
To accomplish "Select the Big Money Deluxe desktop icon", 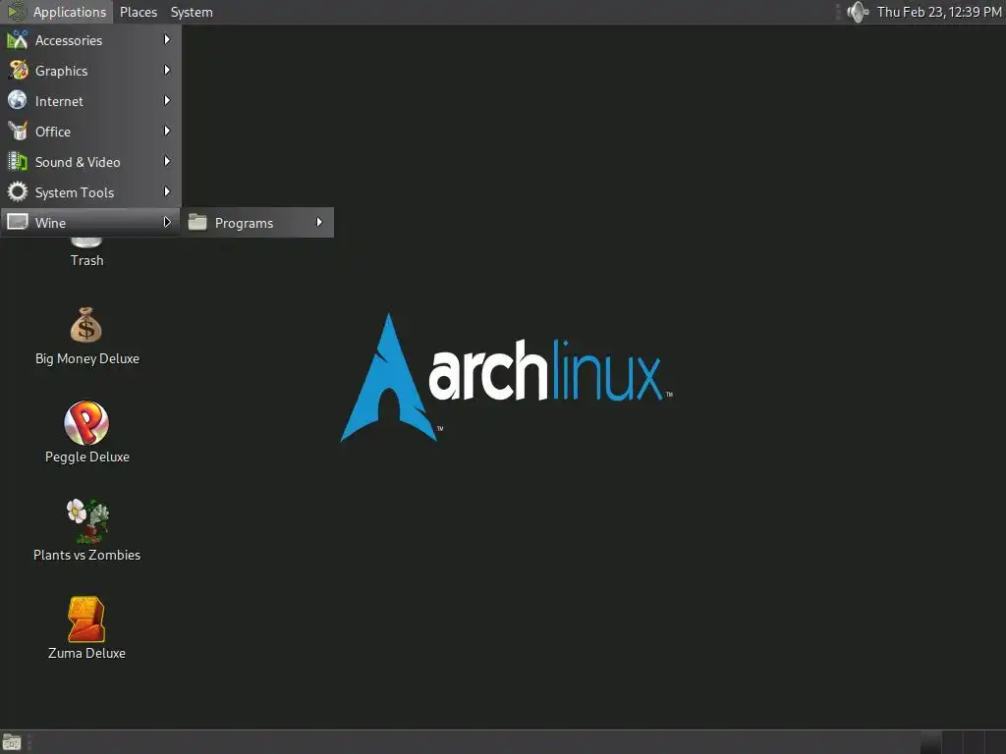I will [x=86, y=325].
